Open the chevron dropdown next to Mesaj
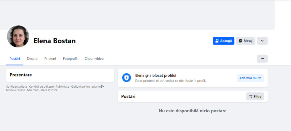Viewport: 291px width, 131px height. (x=262, y=41)
